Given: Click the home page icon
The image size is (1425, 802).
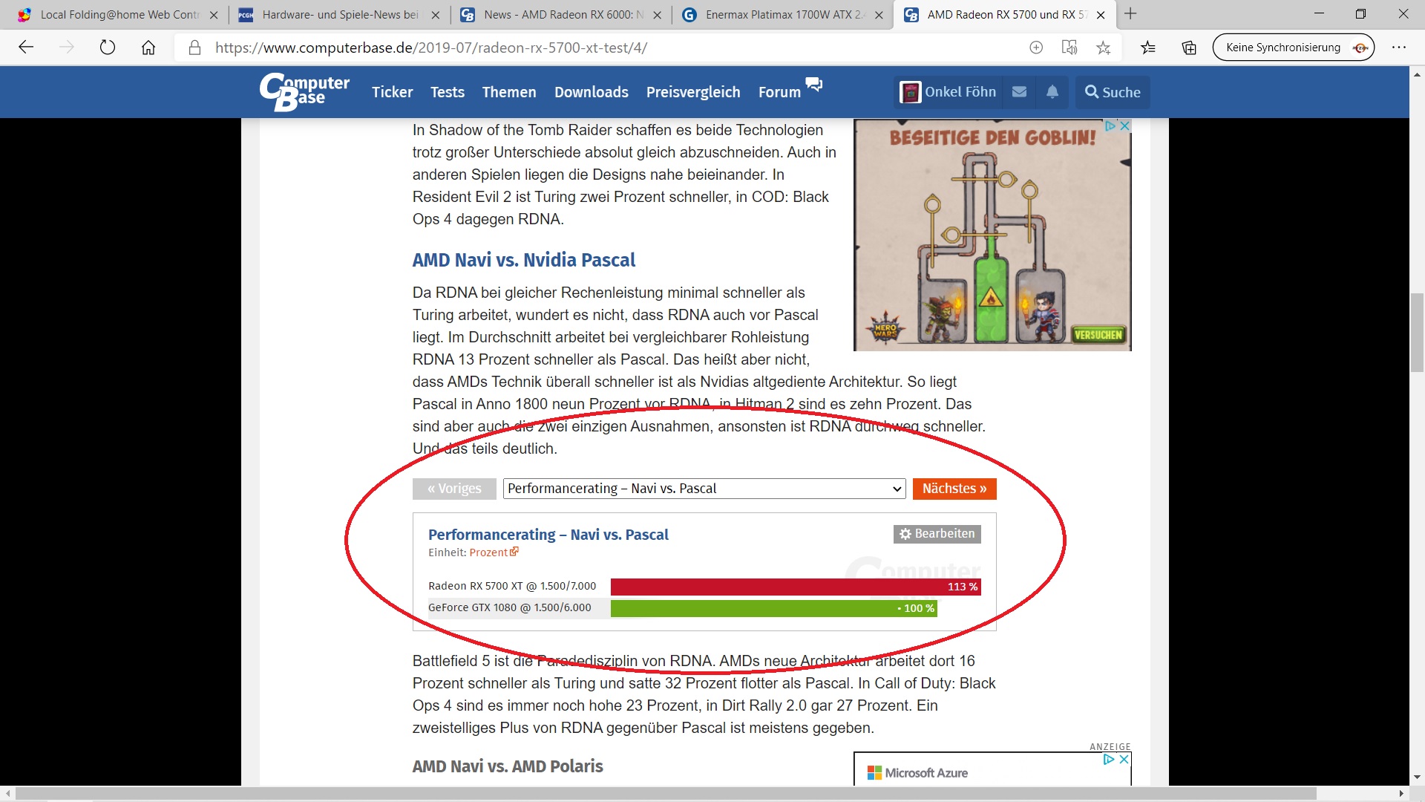Looking at the screenshot, I should [x=148, y=48].
